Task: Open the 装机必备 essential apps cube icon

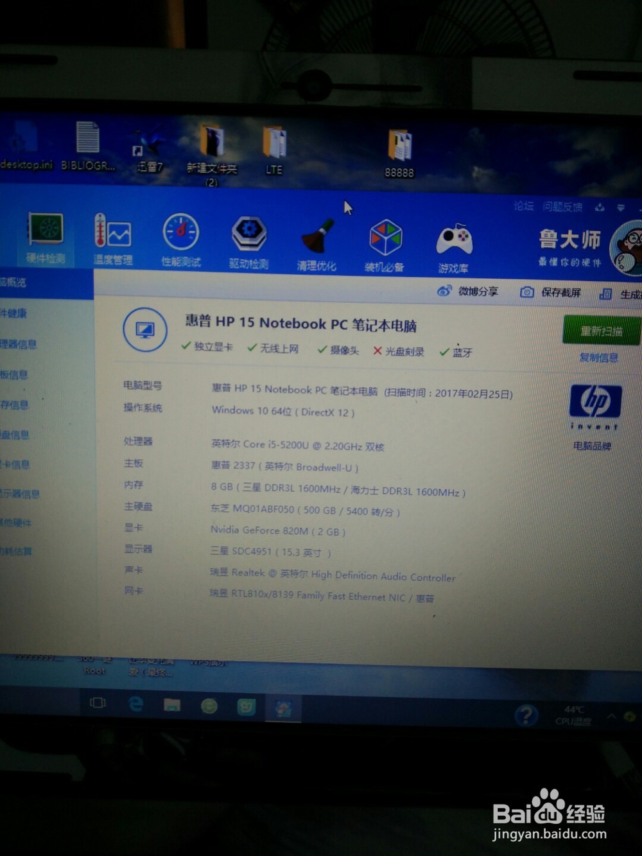Action: (385, 247)
